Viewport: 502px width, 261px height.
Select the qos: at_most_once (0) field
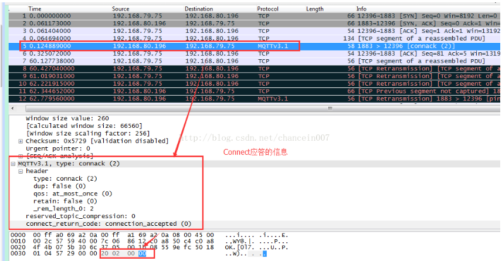[x=73, y=194]
